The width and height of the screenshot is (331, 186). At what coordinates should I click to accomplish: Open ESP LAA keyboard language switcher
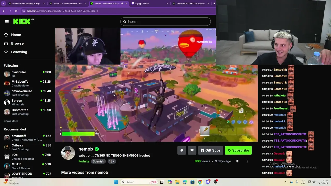coord(303,182)
